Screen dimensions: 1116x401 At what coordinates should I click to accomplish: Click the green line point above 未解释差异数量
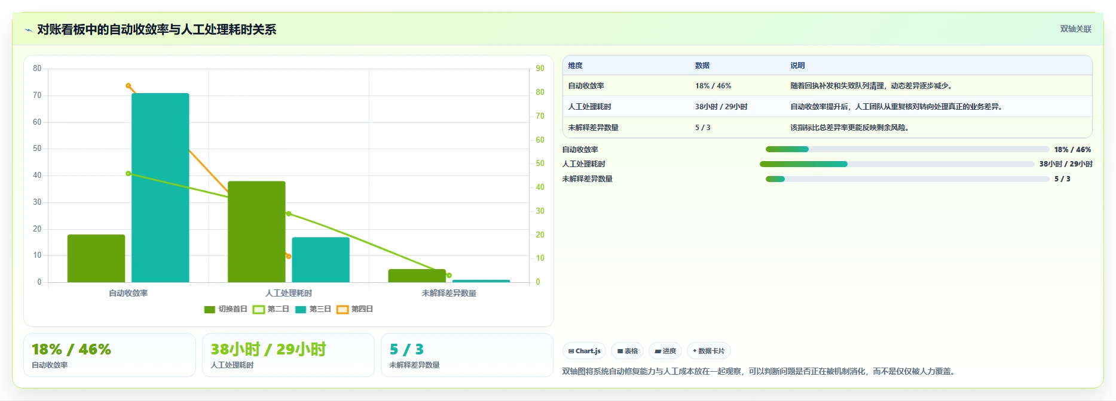tap(449, 275)
